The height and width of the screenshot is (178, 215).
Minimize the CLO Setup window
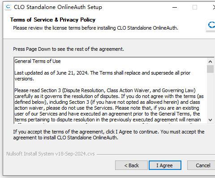coord(175,7)
